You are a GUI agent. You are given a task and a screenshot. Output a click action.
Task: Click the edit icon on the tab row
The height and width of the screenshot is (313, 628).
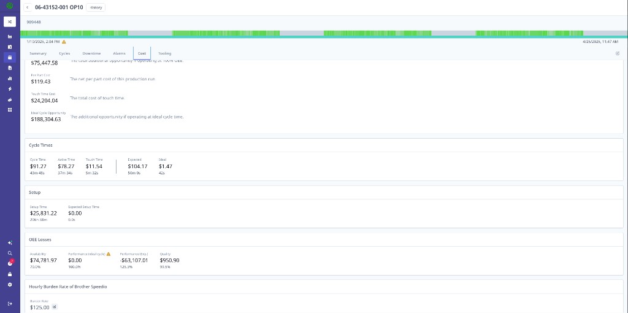click(x=617, y=53)
